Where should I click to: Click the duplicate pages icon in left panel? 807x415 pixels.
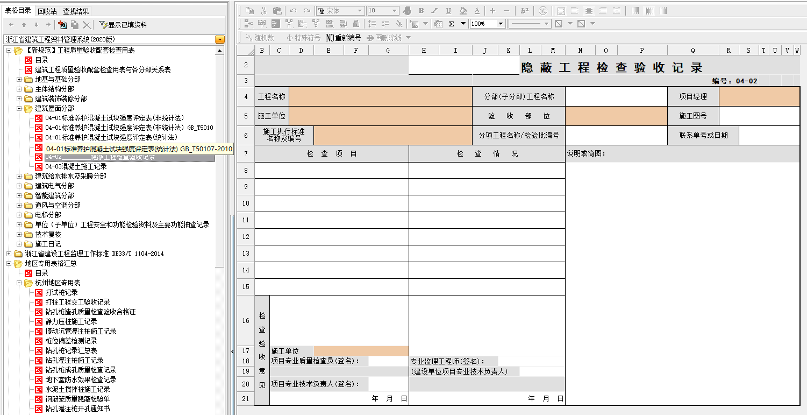(75, 25)
